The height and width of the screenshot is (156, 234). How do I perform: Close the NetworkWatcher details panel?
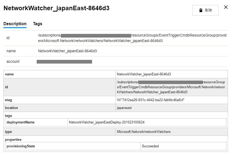pyautogui.click(x=226, y=7)
